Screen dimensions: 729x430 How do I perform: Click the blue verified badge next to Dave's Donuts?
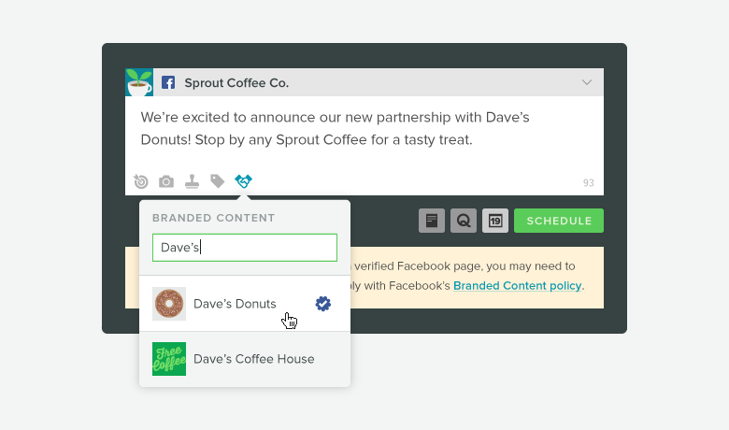(322, 304)
